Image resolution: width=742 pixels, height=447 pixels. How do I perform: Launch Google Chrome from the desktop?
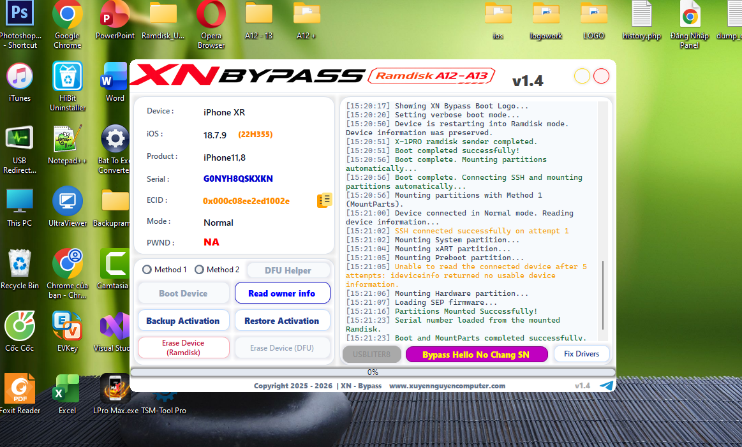coord(67,24)
